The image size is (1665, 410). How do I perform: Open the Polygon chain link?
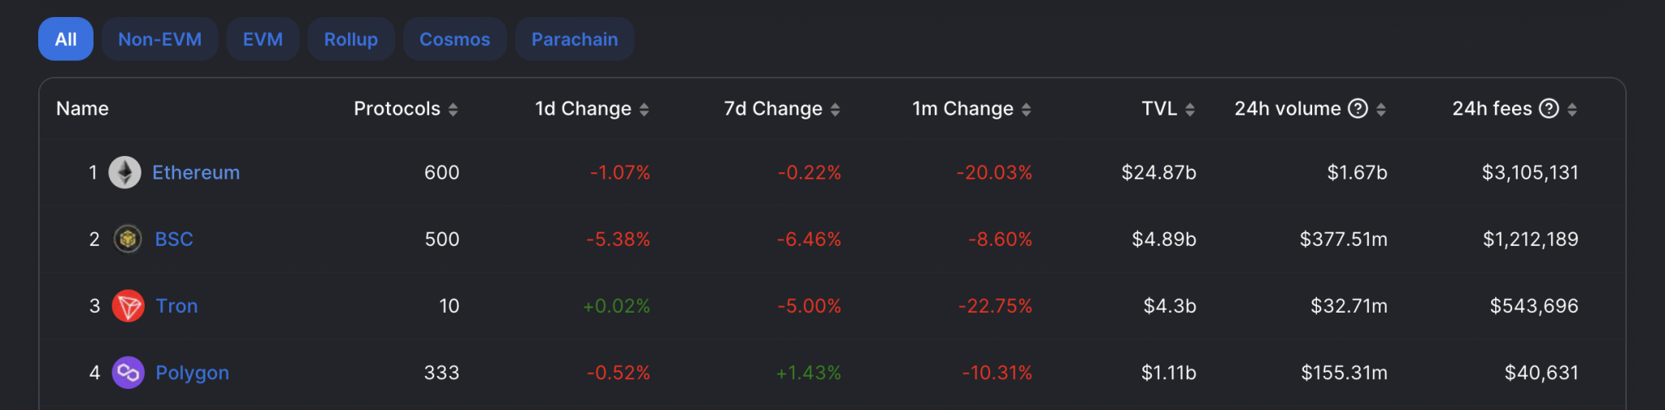coord(193,373)
